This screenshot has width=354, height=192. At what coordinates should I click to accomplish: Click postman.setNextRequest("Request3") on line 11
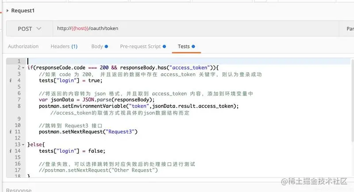[88, 132]
